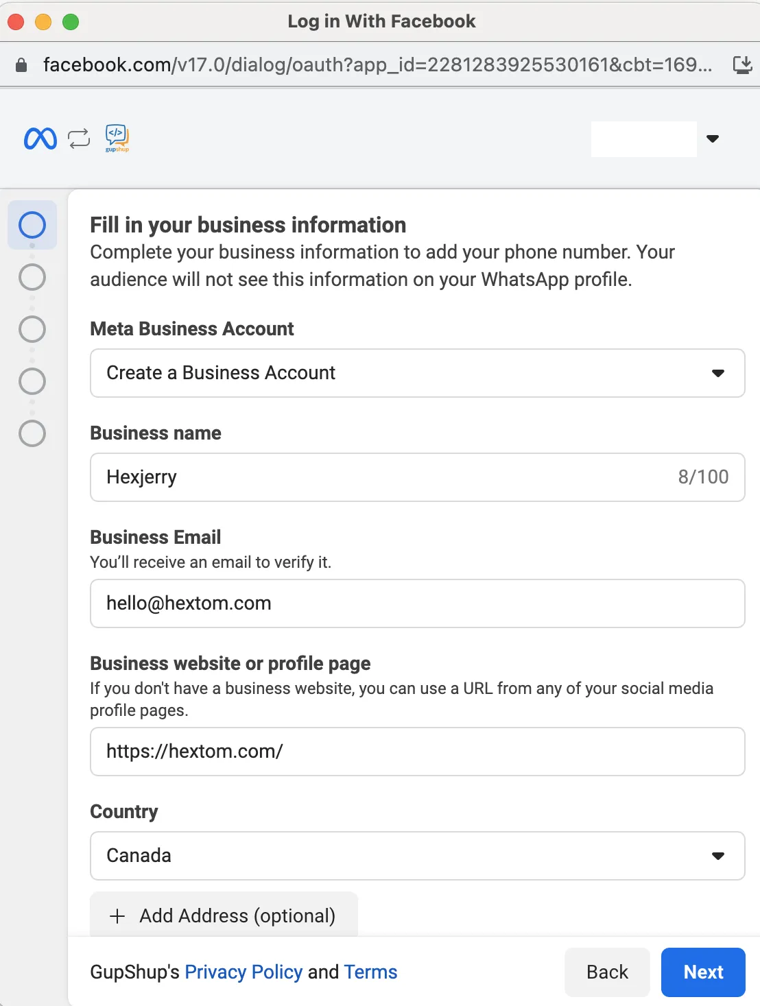Open the Country dropdown showing Canada
This screenshot has width=760, height=1006.
[x=418, y=856]
